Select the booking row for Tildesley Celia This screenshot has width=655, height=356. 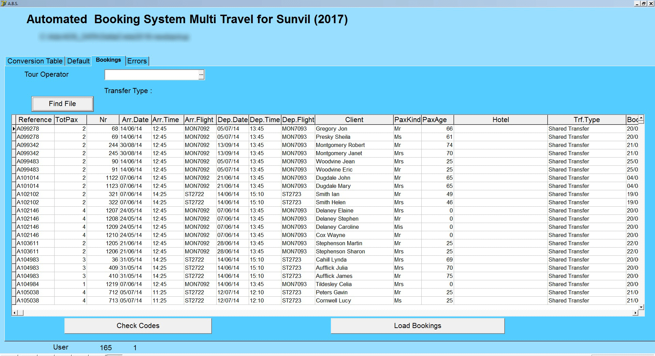[x=341, y=284]
